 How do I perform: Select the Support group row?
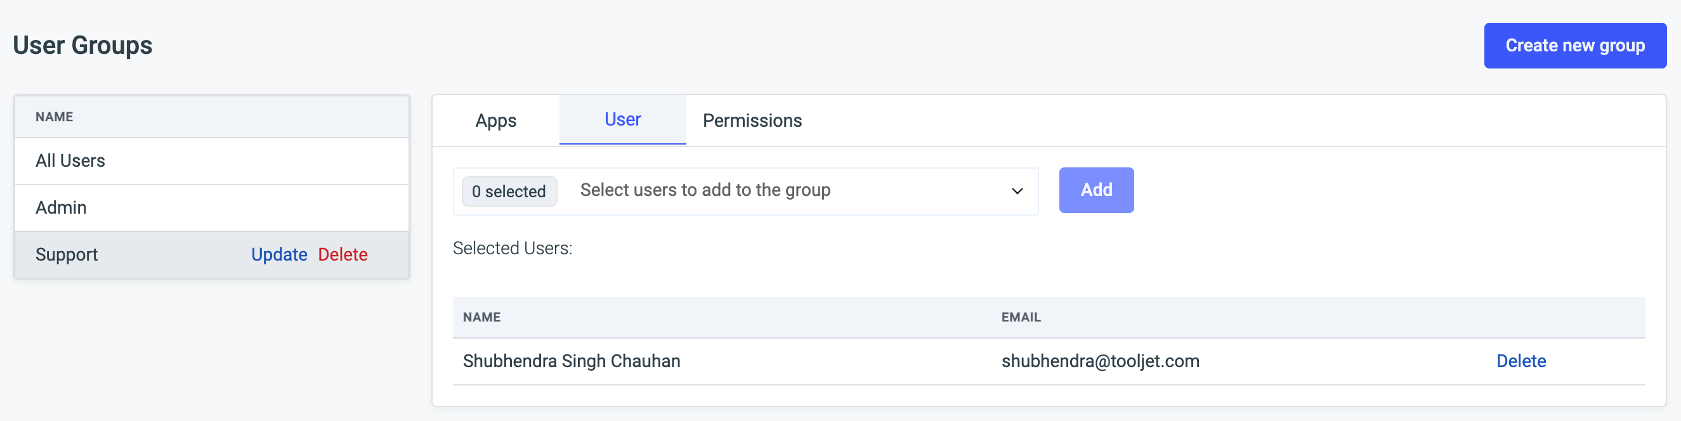(x=67, y=254)
